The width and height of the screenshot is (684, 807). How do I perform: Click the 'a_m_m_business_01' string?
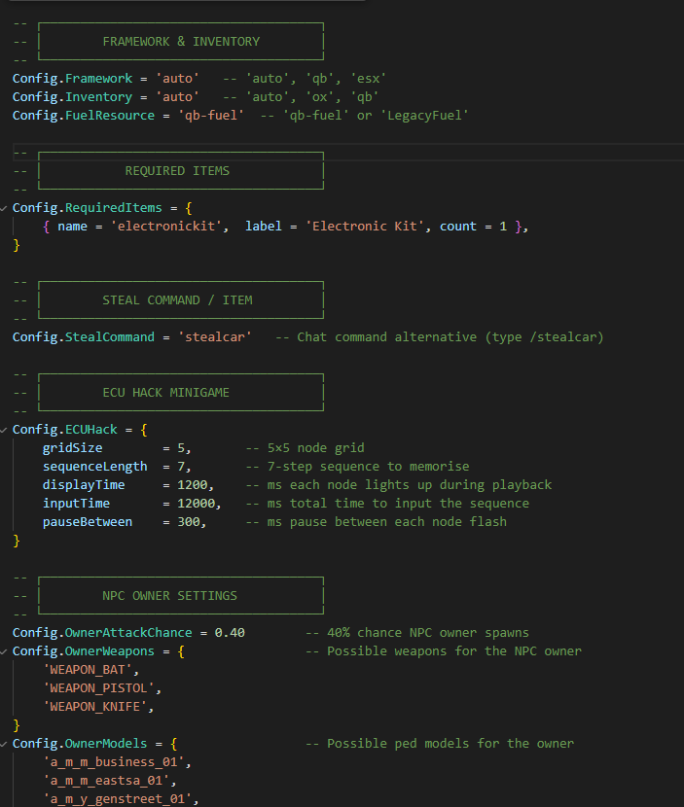(x=113, y=762)
